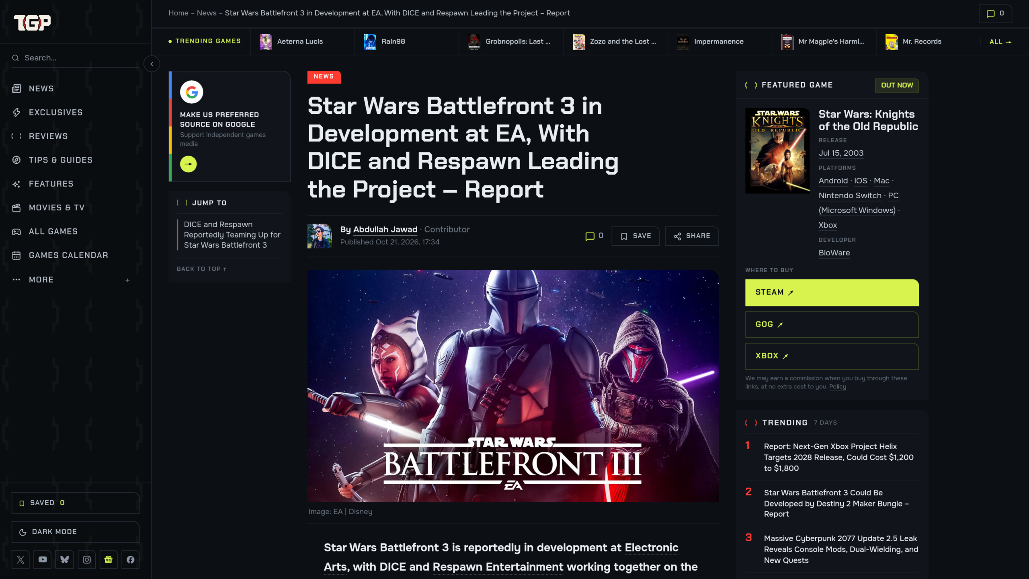Share the article with the SHARE button

(x=692, y=236)
